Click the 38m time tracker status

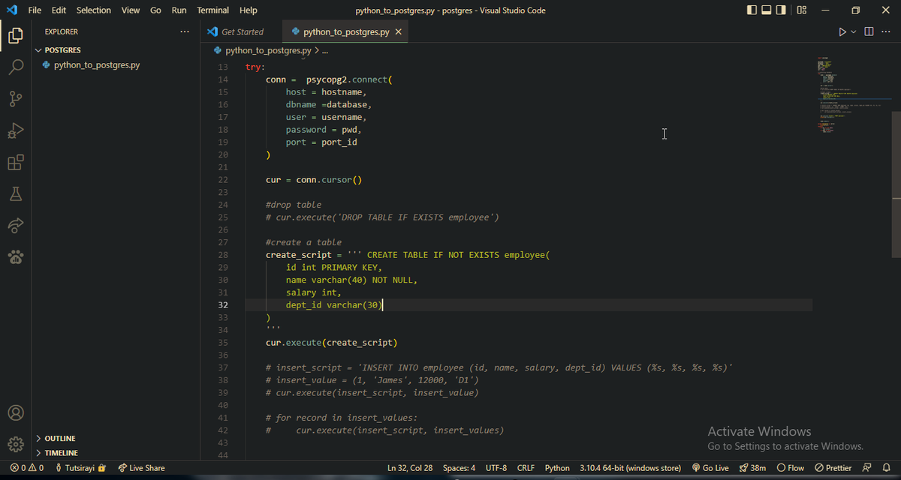click(x=753, y=468)
